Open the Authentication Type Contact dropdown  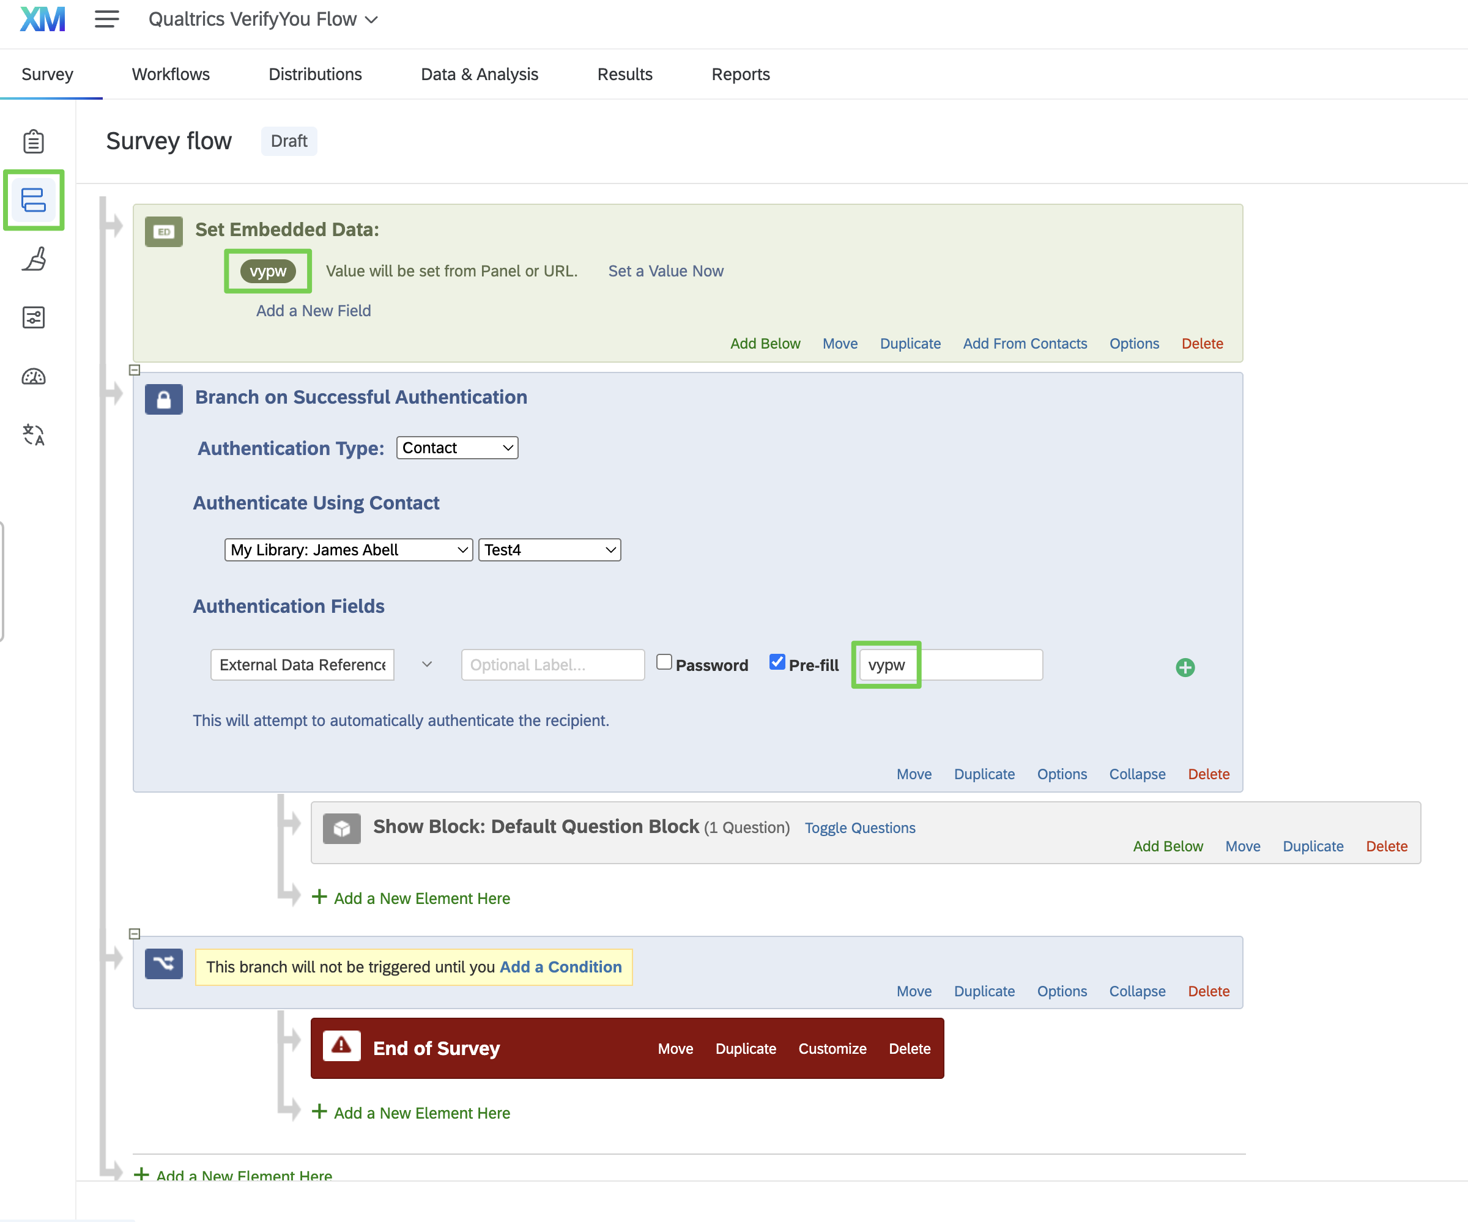pyautogui.click(x=457, y=448)
